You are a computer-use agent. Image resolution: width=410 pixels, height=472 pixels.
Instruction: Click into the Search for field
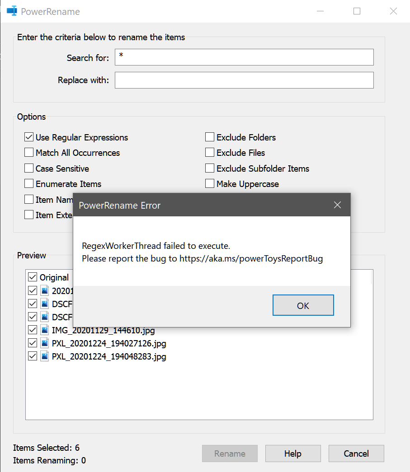tap(244, 57)
